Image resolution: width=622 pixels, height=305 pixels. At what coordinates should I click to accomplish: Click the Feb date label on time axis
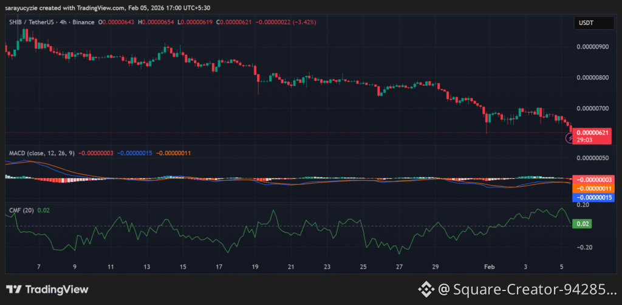[489, 267]
